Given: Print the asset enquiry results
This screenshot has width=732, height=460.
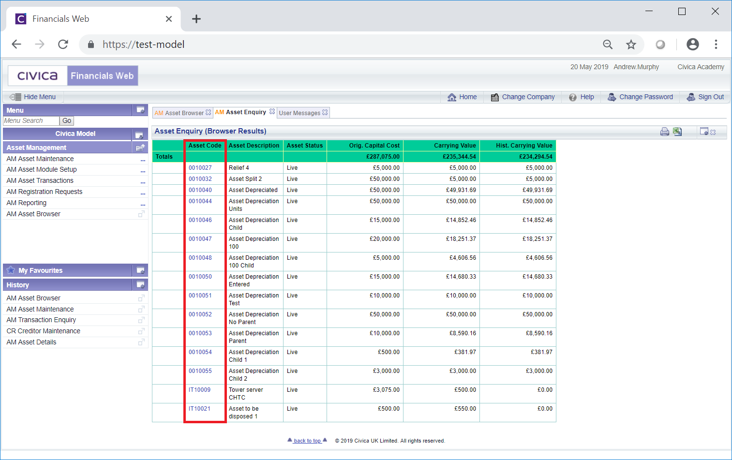Looking at the screenshot, I should tap(665, 132).
